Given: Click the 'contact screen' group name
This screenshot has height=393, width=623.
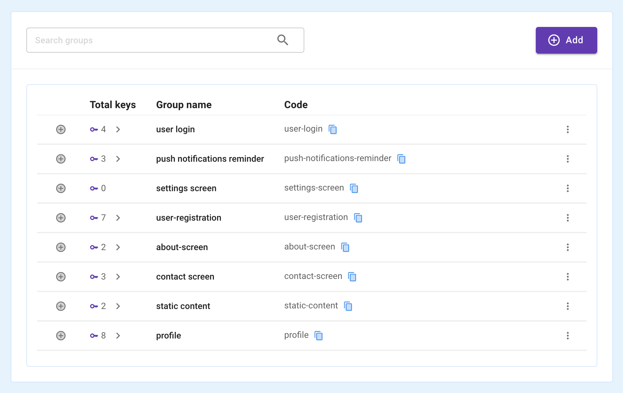Looking at the screenshot, I should tap(185, 277).
